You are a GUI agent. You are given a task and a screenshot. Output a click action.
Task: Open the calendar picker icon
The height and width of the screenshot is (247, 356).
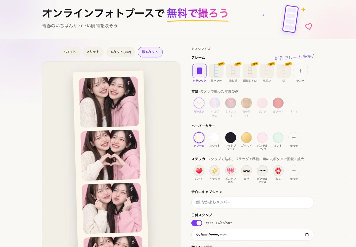pos(307,235)
